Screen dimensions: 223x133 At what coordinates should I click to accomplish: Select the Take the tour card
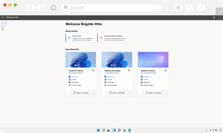(81, 38)
